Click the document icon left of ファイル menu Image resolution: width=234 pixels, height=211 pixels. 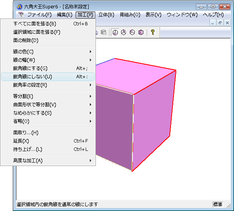21,15
